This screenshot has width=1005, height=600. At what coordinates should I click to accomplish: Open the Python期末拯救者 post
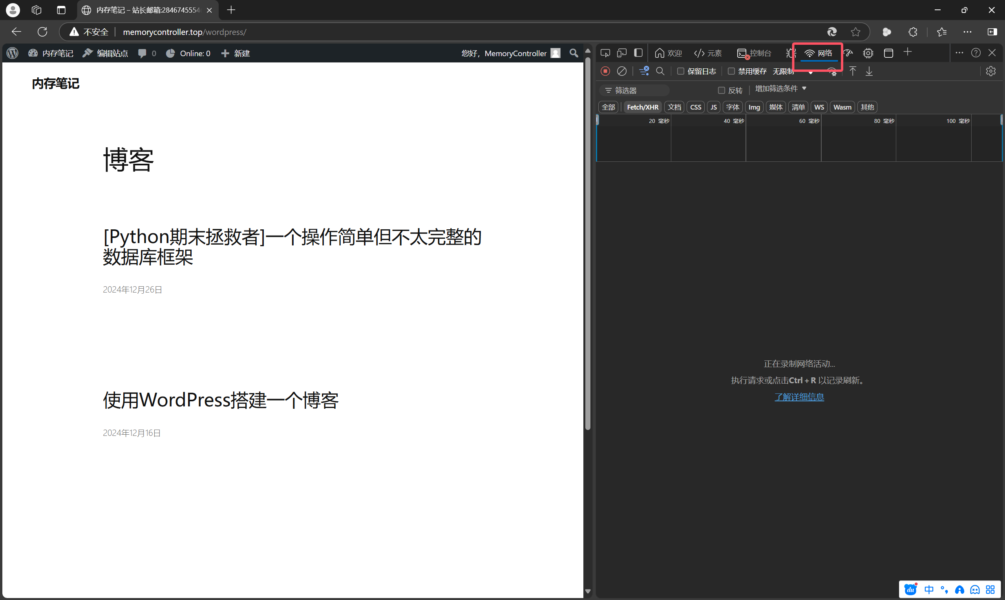[x=292, y=247]
